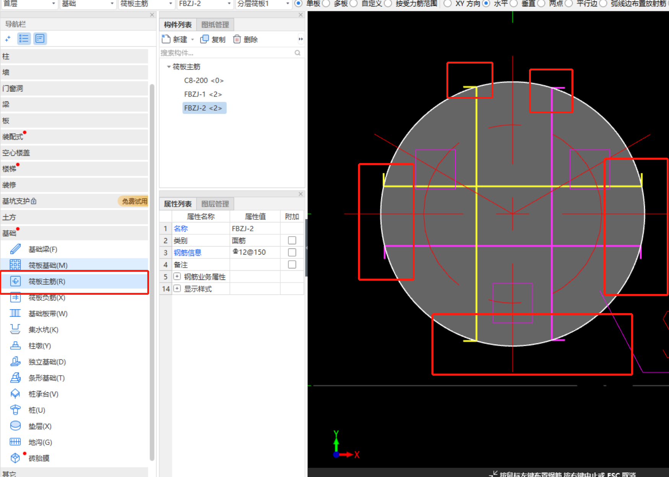This screenshot has width=669, height=477.
Task: Click the lock icon beside 基坑支护
Action: pos(34,201)
